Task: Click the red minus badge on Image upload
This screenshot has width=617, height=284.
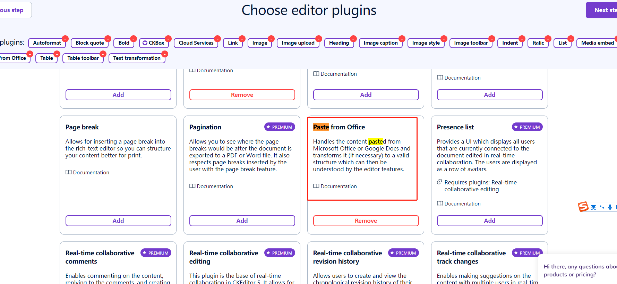Action: (x=319, y=39)
